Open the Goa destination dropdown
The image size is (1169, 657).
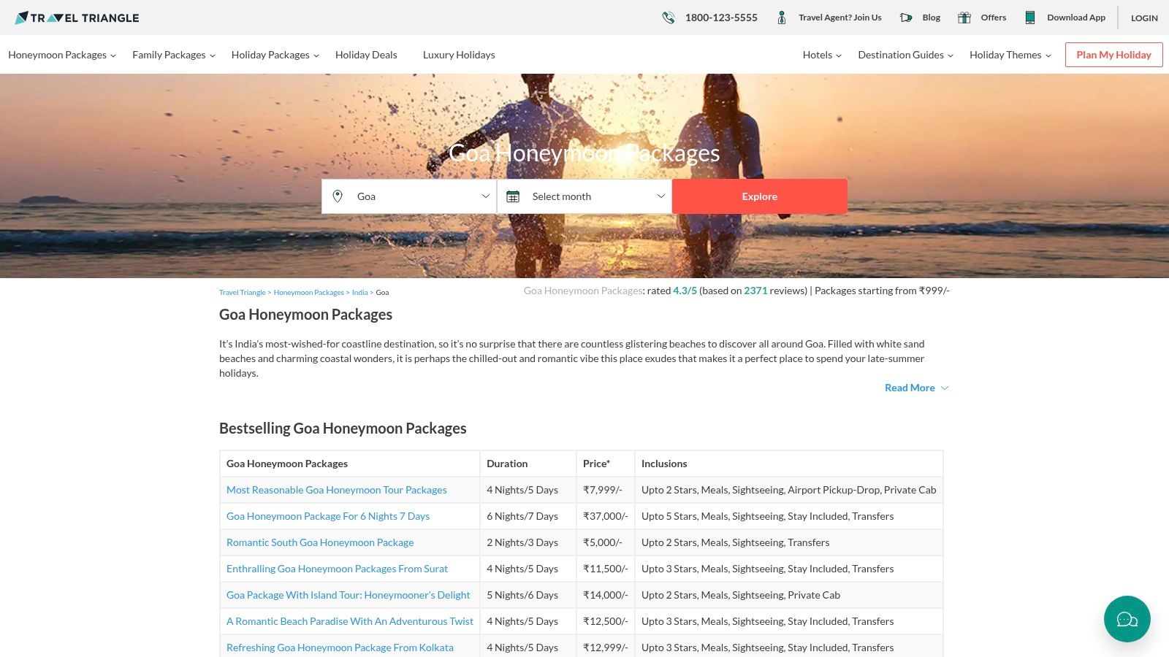click(x=409, y=196)
